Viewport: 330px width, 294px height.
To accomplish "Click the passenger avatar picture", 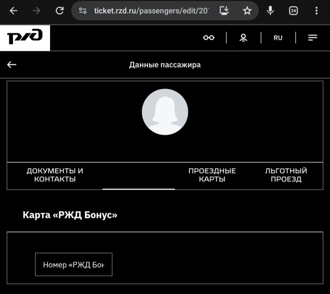I will click(x=165, y=112).
